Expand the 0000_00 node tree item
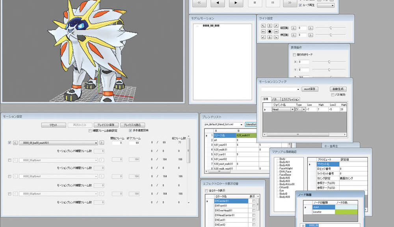394x227 pixels. point(303,225)
